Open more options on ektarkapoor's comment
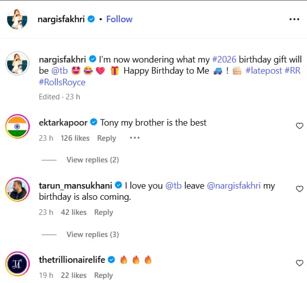The image size is (307, 283). click(134, 138)
